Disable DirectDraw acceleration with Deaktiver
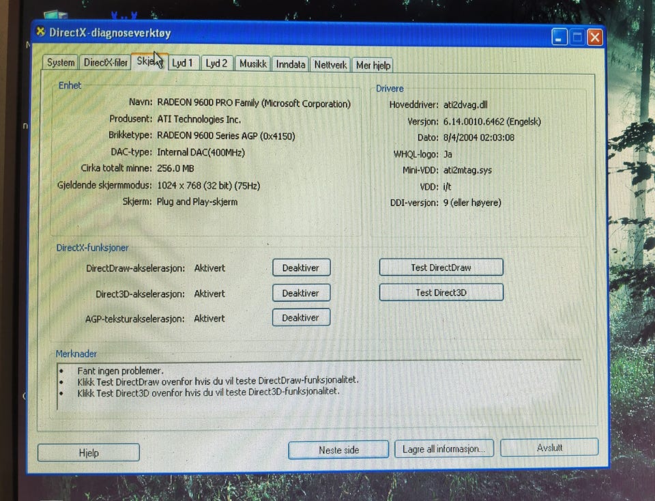Viewport: 655px width, 501px height. point(301,268)
